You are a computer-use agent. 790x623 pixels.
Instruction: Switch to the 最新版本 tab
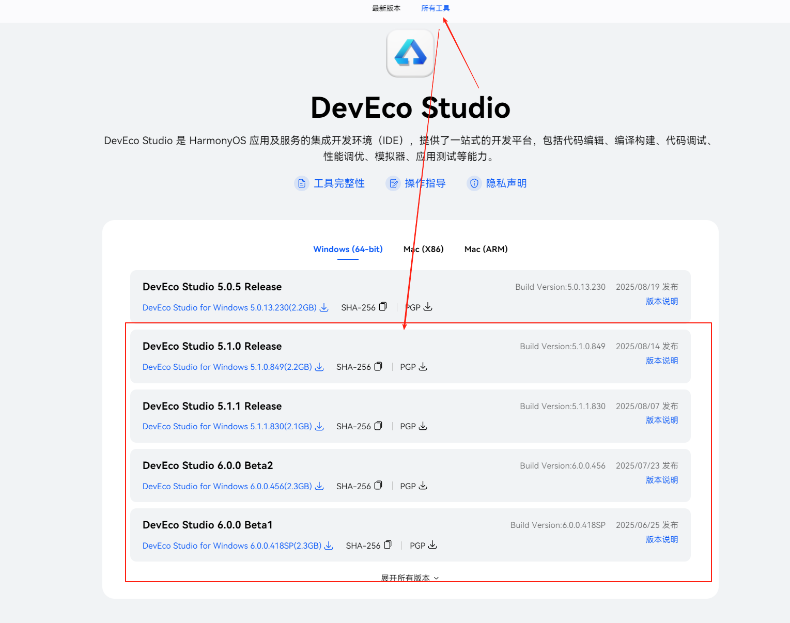click(x=386, y=8)
